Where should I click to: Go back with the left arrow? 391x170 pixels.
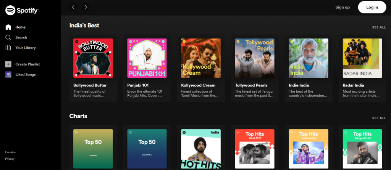click(x=73, y=7)
